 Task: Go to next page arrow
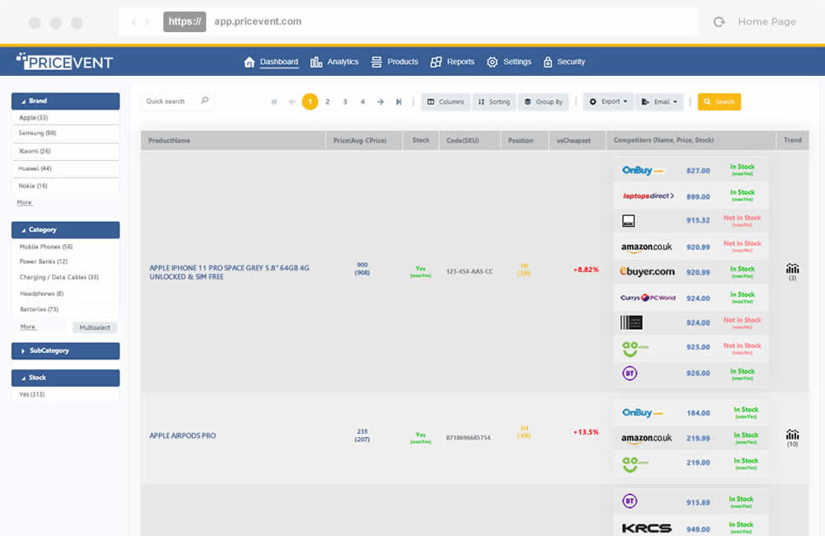pyautogui.click(x=380, y=101)
